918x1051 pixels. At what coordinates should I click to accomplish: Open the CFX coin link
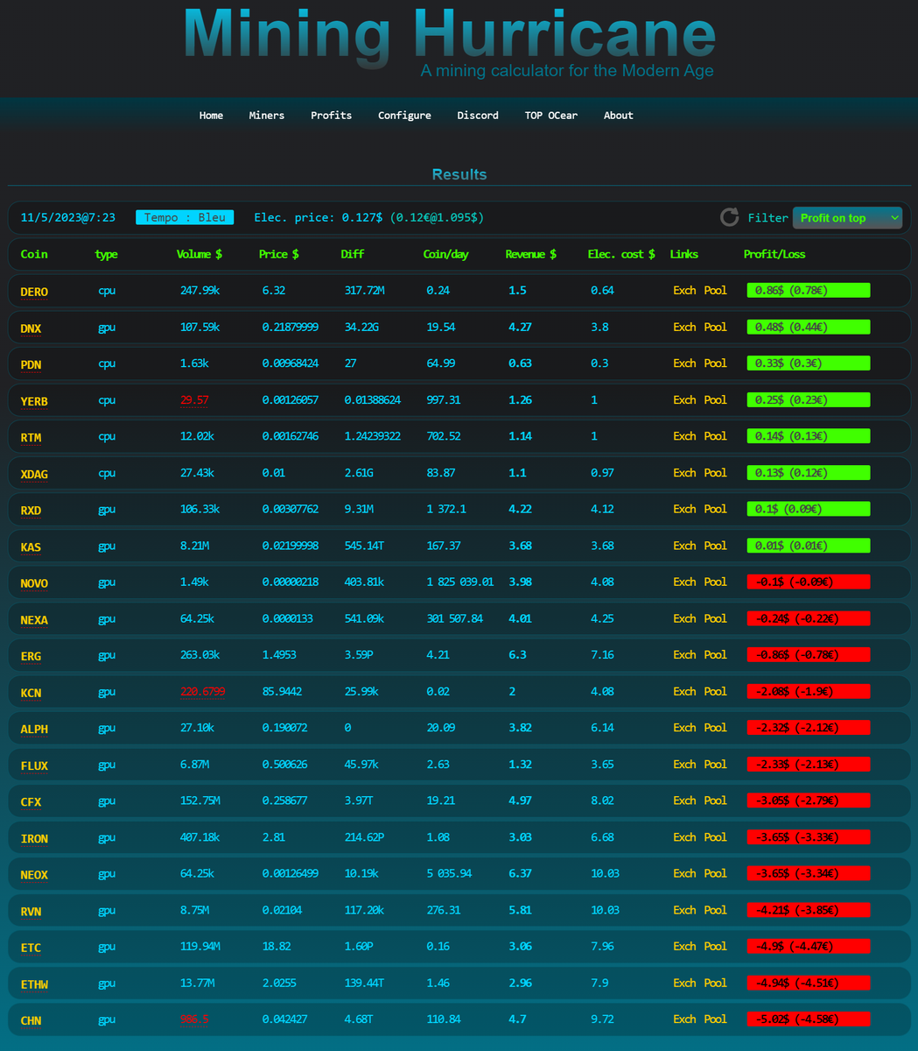(x=31, y=801)
